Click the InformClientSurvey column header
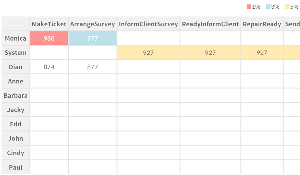Viewport: 300px width, 175px height. coord(148,24)
